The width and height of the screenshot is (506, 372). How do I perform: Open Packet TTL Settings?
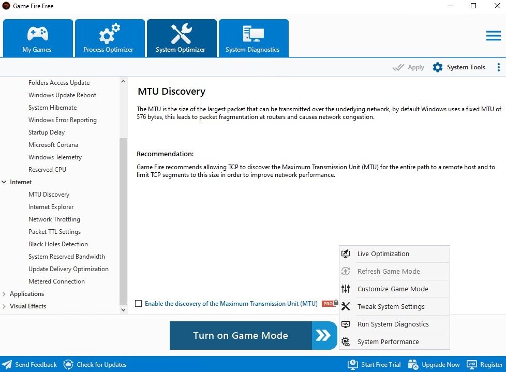click(54, 232)
